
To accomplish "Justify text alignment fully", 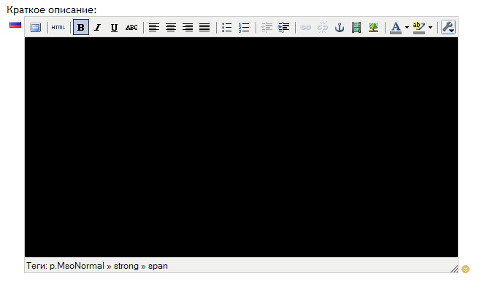I will [204, 27].
